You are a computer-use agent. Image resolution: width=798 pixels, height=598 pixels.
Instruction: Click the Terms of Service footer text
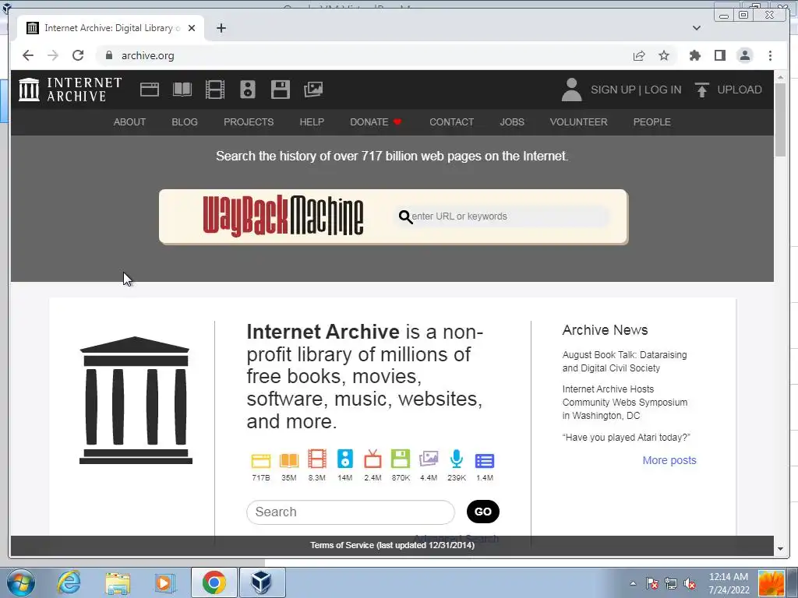click(x=393, y=545)
